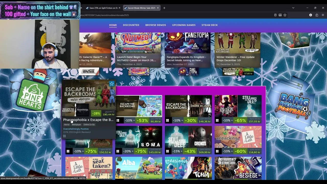
Task: Click Windows icon on 157,05 kr bundle
Action: coord(217,120)
